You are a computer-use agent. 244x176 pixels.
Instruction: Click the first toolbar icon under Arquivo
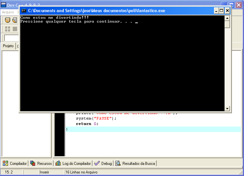pyautogui.click(x=8, y=20)
